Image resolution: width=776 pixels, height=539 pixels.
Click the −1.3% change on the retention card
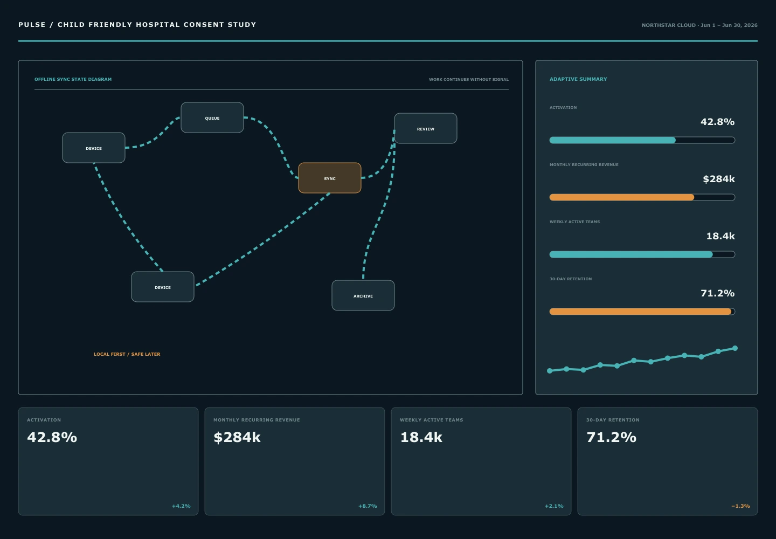click(x=740, y=506)
